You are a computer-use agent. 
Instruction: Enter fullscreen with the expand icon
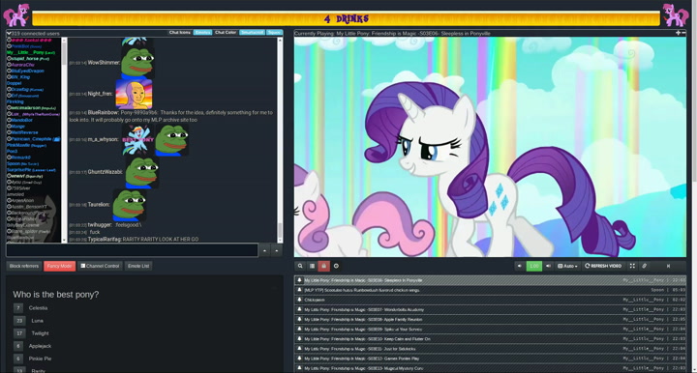tap(632, 266)
